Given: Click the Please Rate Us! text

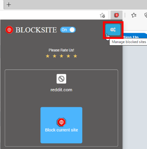Looking at the screenshot, I should [61, 50].
